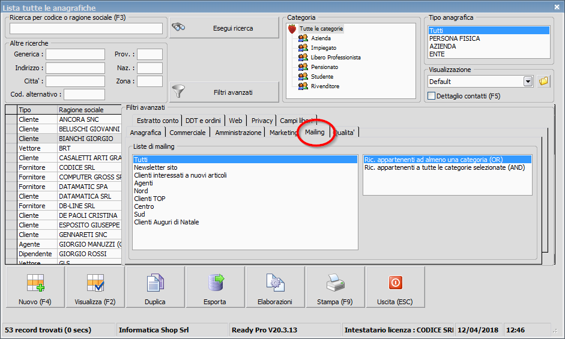Click the people icon next to Impiegato
The height and width of the screenshot is (339, 565).
pyautogui.click(x=303, y=47)
